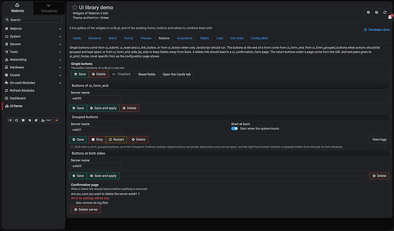Open the Elements tab

pos(95,38)
